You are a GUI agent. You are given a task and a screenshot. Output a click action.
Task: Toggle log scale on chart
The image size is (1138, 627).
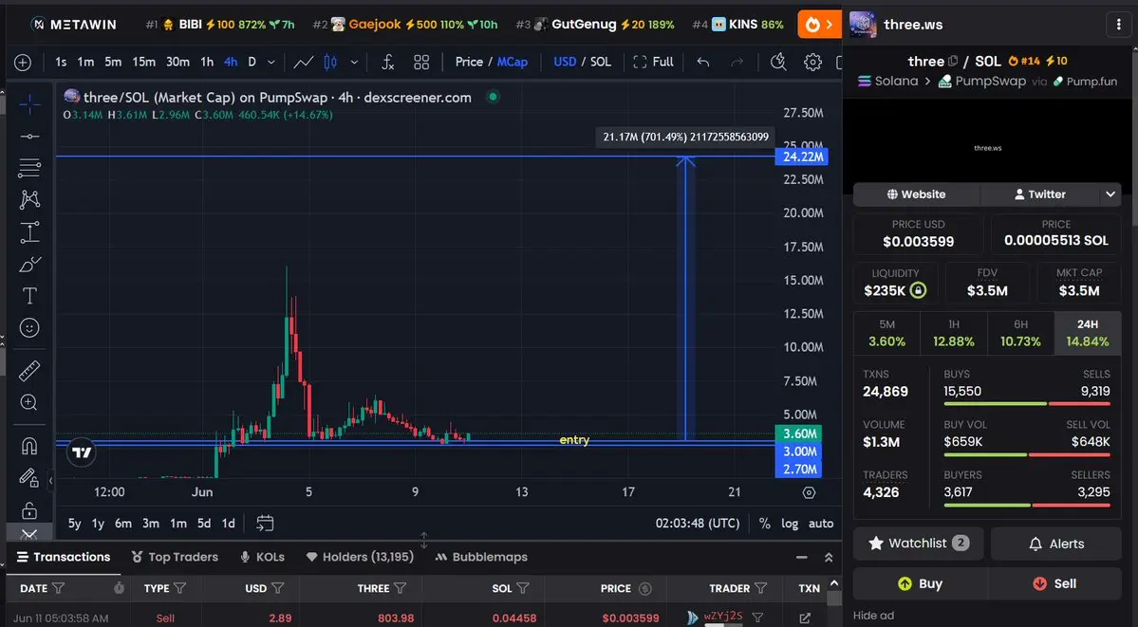tap(790, 524)
